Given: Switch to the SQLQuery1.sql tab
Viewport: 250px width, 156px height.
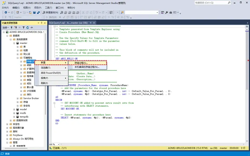Looking at the screenshot, I should coord(68,23).
